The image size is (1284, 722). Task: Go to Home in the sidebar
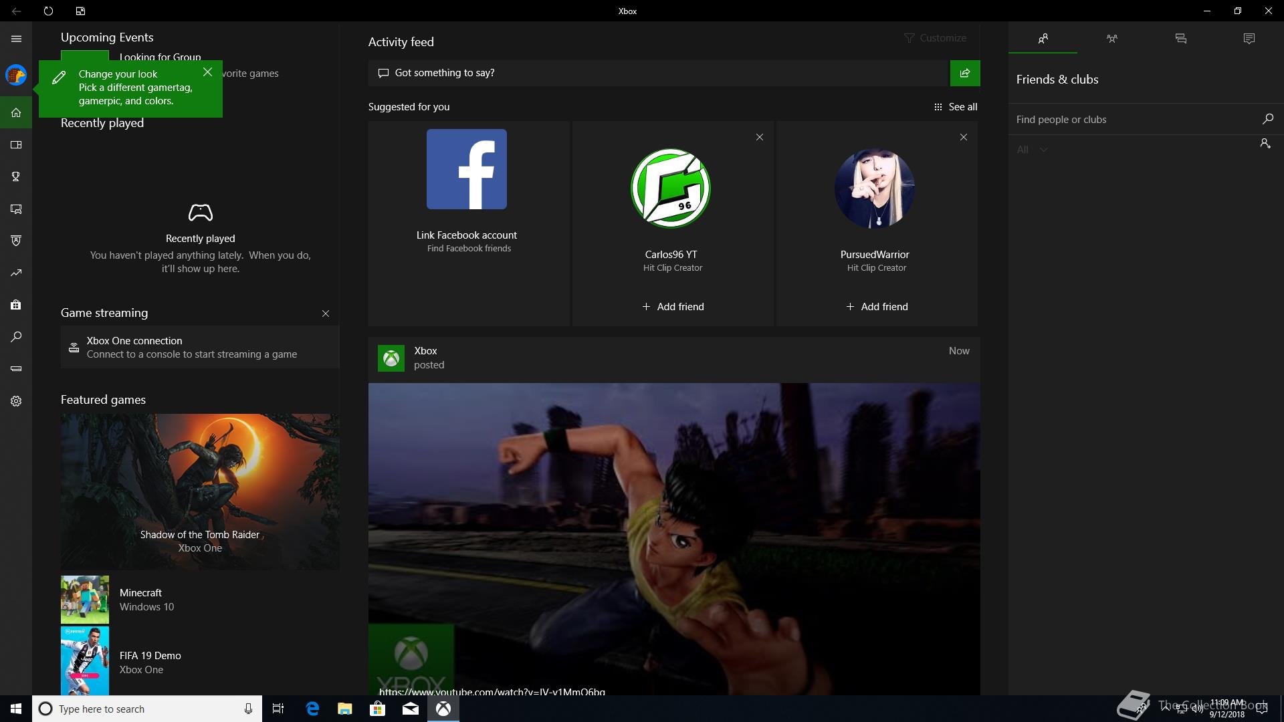pos(16,112)
